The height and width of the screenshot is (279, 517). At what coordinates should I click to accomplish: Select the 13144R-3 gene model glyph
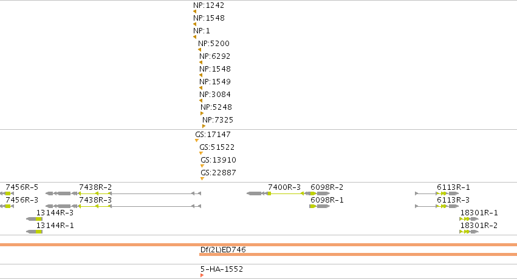[x=34, y=219]
